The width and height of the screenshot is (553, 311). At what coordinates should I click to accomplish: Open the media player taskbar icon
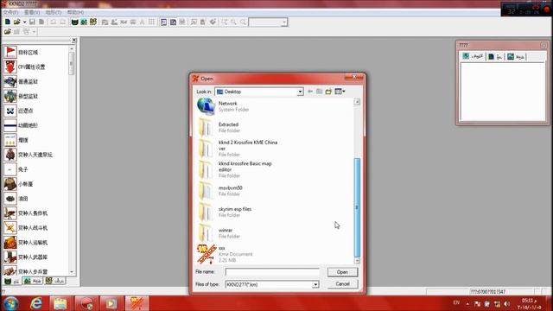111,303
